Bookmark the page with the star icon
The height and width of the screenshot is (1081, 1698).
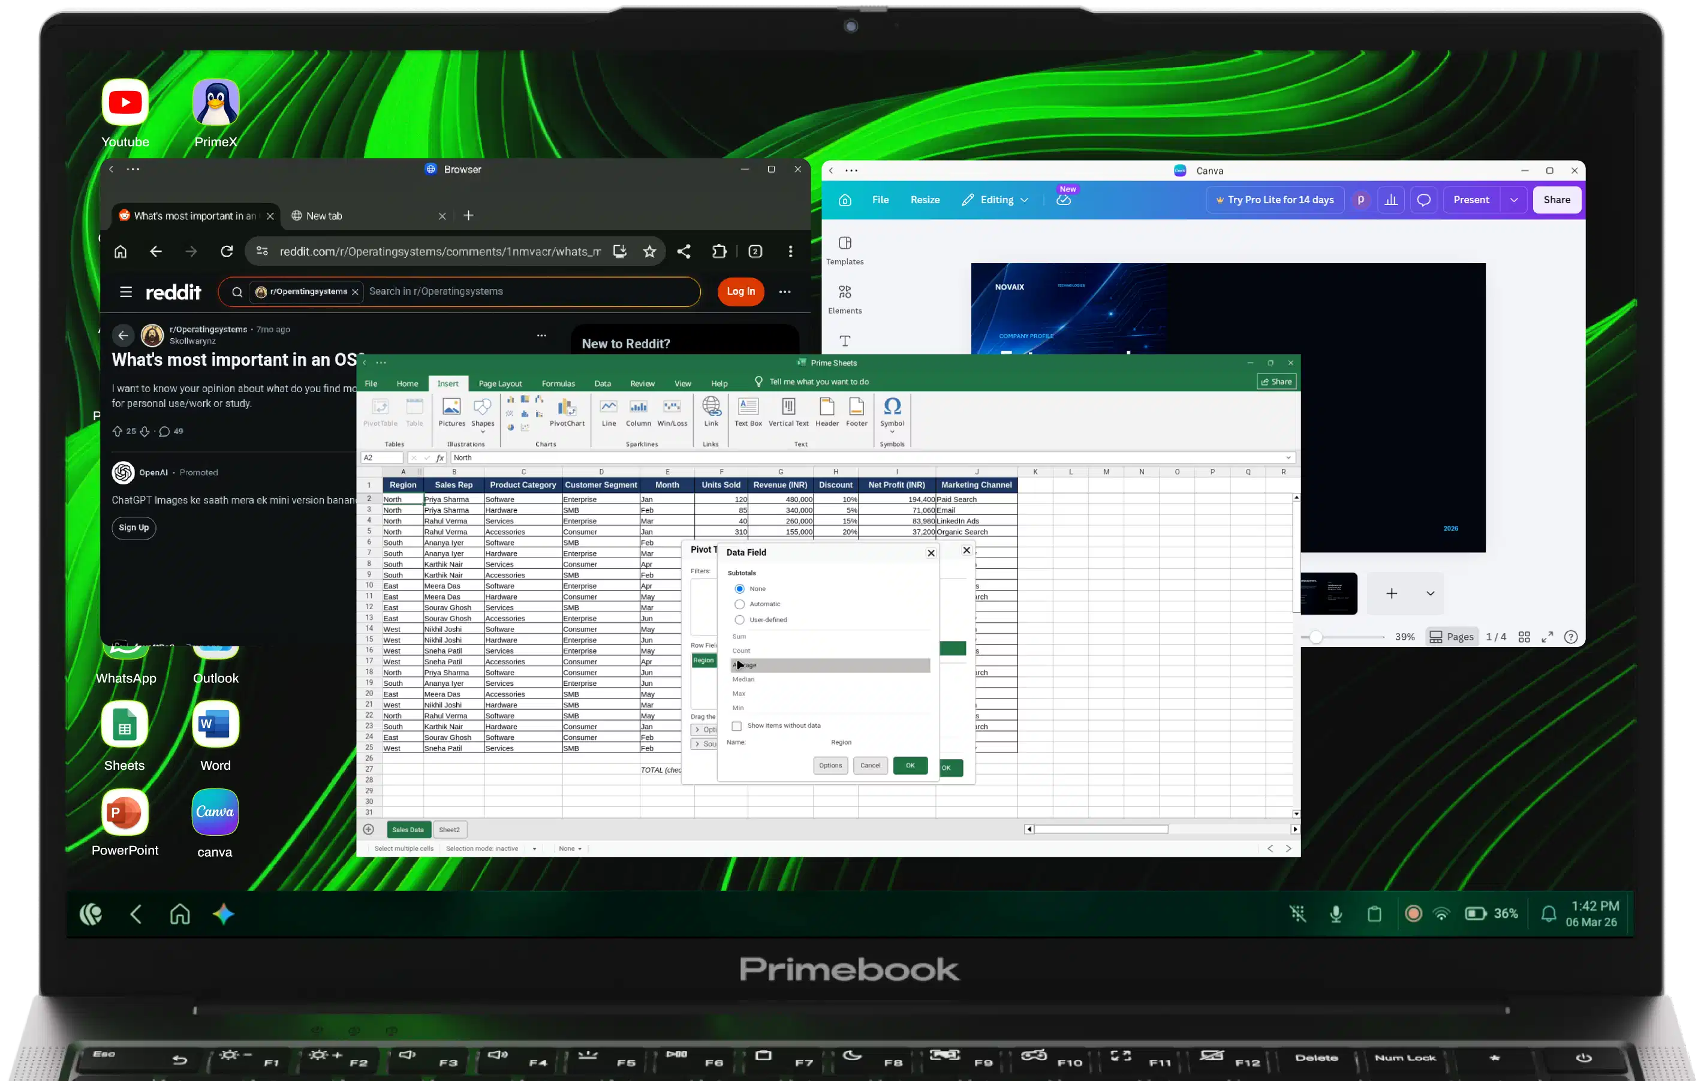[x=649, y=252]
